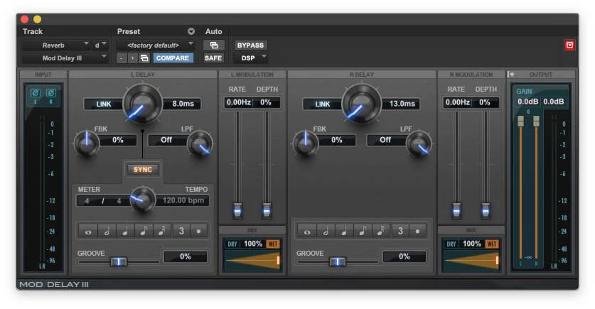Select half note in L Delay
Screen dimensions: 595x309
click(107, 231)
